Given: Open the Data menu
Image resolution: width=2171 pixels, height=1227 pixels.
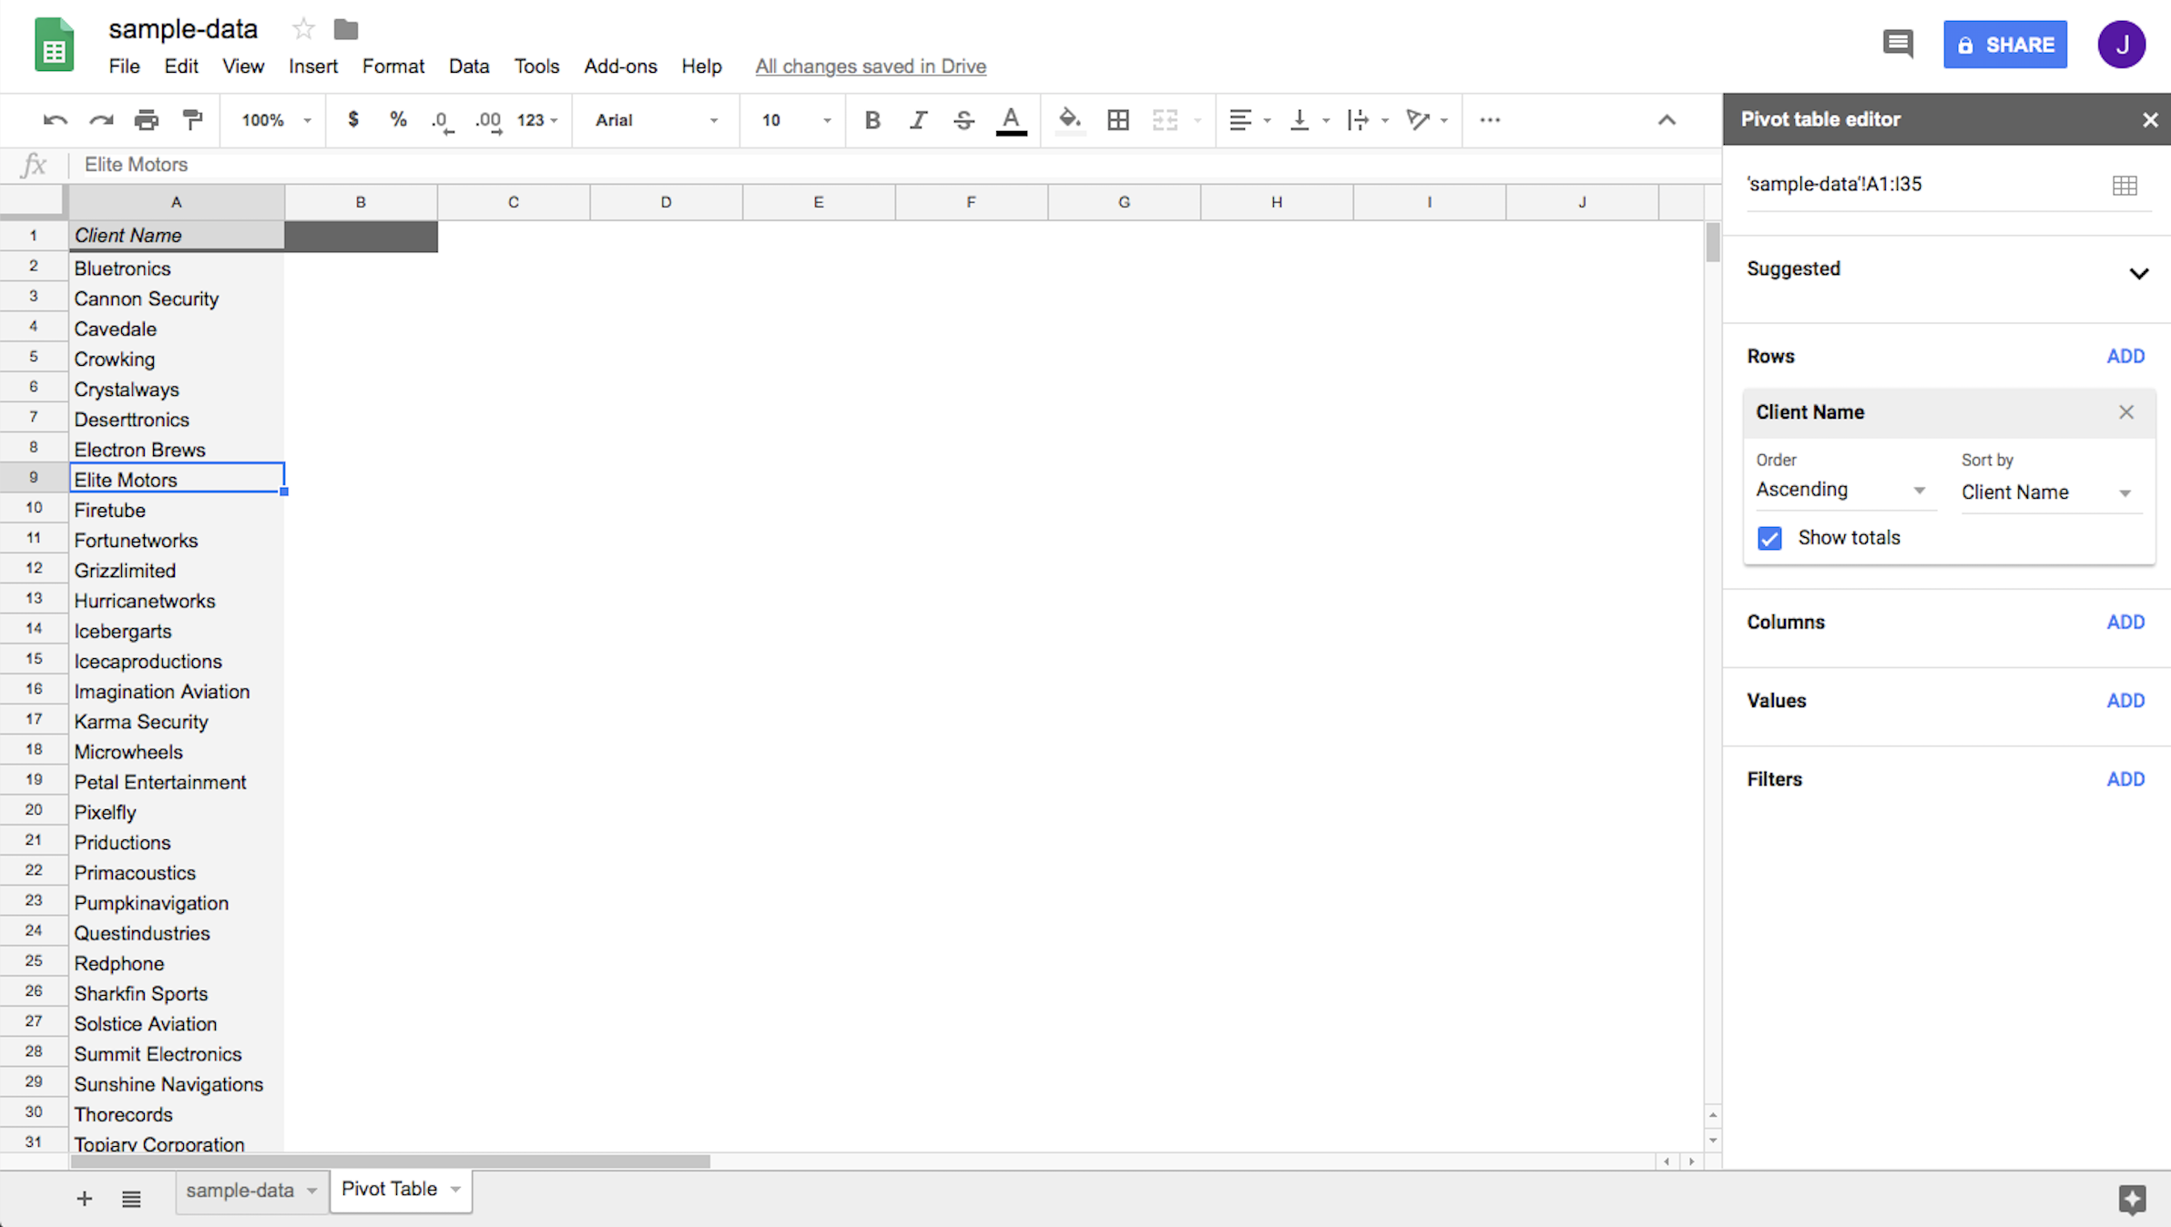Looking at the screenshot, I should pos(469,66).
